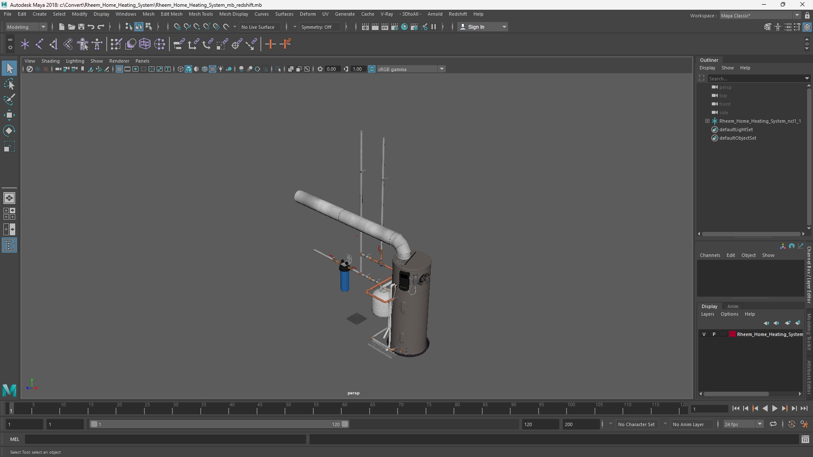This screenshot has height=457, width=813.
Task: Toggle layer playback P box
Action: point(714,334)
